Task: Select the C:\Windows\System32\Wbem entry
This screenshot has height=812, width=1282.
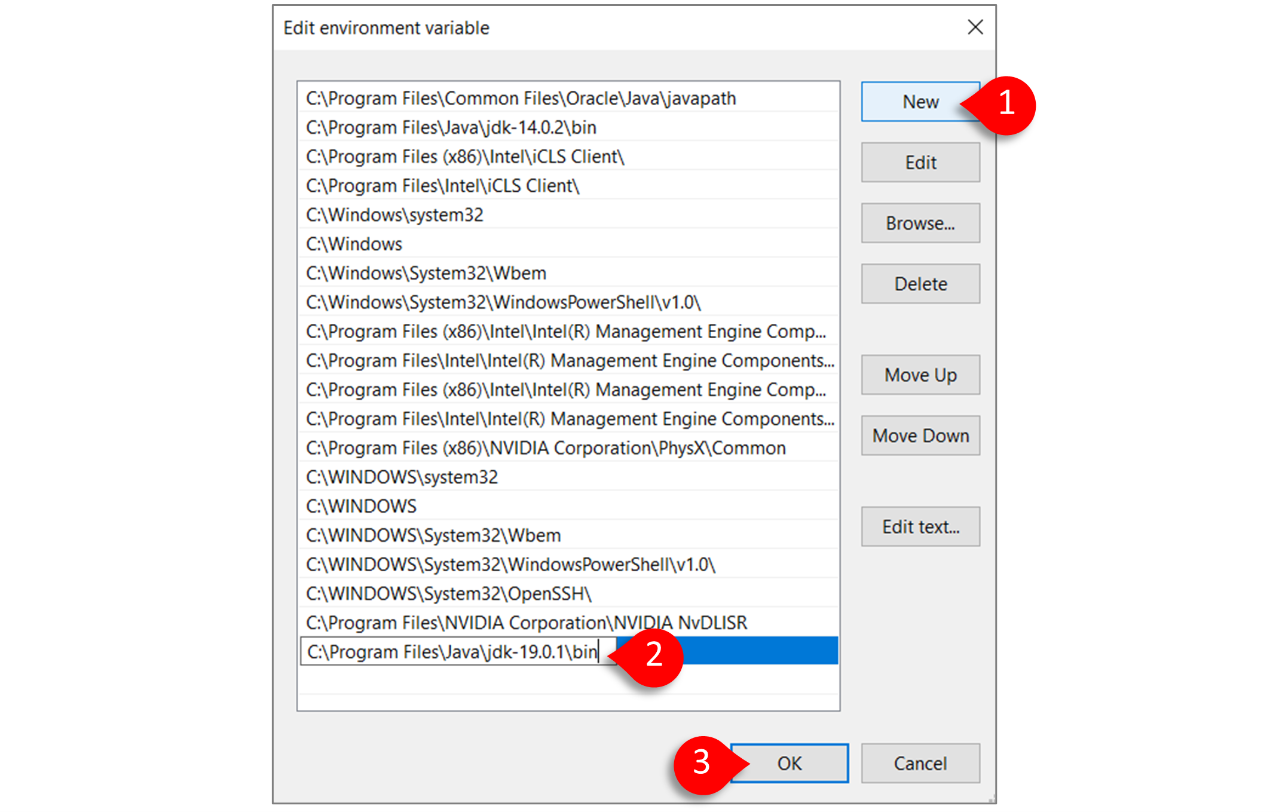Action: [x=426, y=274]
